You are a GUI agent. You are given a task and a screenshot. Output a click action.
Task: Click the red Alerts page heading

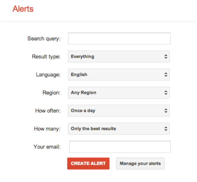point(23,9)
